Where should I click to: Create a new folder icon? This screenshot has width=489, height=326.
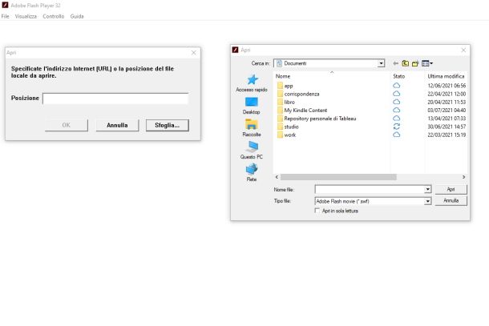pyautogui.click(x=415, y=63)
